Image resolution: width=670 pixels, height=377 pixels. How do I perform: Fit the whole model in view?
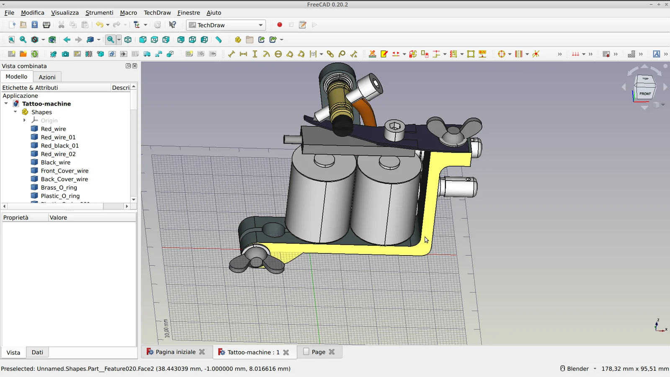11,40
